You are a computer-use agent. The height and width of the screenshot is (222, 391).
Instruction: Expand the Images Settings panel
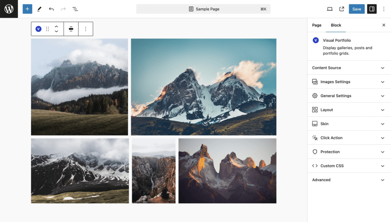pos(349,82)
